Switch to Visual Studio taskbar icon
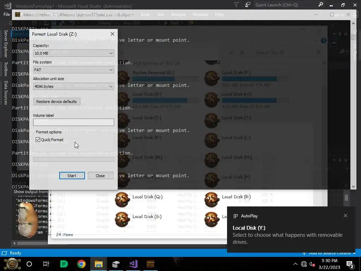This screenshot has height=271, width=361. (x=133, y=264)
